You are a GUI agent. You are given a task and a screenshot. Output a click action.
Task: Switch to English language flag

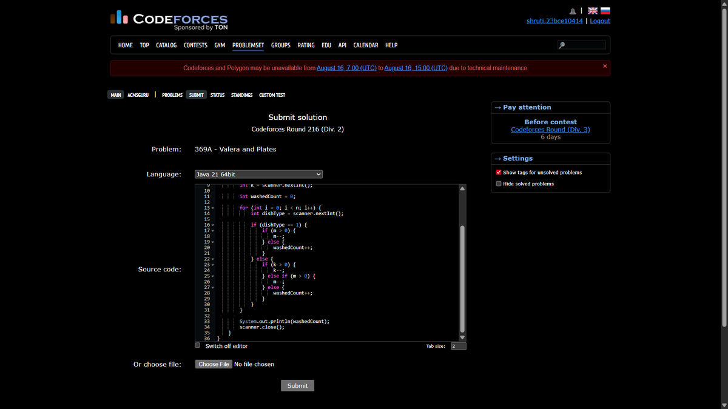coord(593,11)
